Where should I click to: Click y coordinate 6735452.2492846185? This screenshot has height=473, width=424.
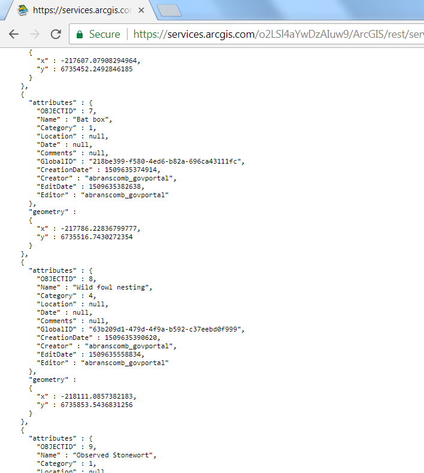coord(96,69)
